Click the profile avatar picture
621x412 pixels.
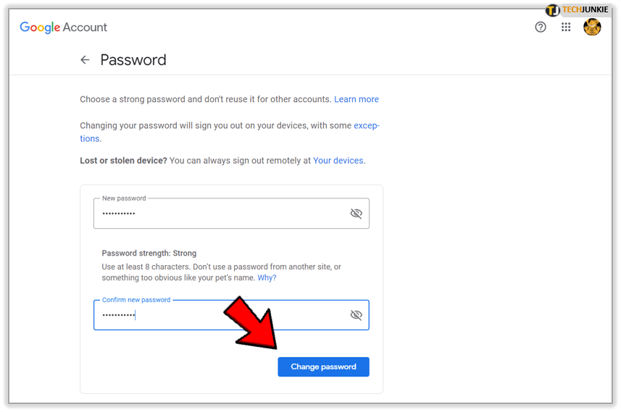[x=592, y=28]
